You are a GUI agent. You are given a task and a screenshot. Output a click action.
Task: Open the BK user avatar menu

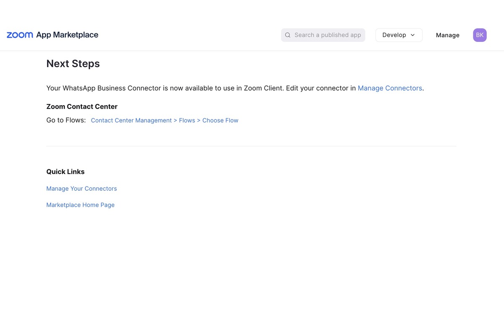(480, 35)
